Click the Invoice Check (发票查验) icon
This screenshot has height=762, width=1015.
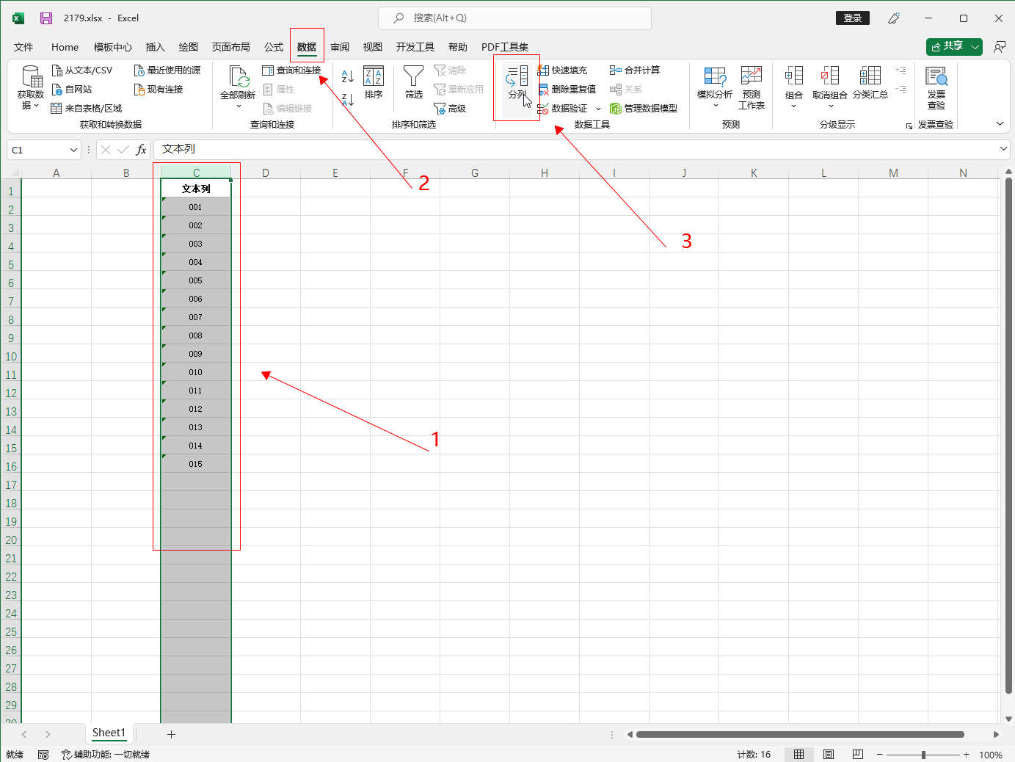coord(936,76)
